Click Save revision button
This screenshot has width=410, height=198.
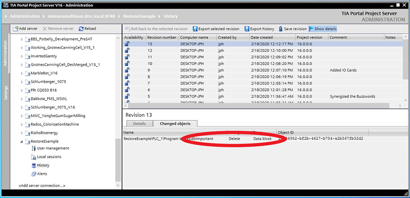(292, 29)
